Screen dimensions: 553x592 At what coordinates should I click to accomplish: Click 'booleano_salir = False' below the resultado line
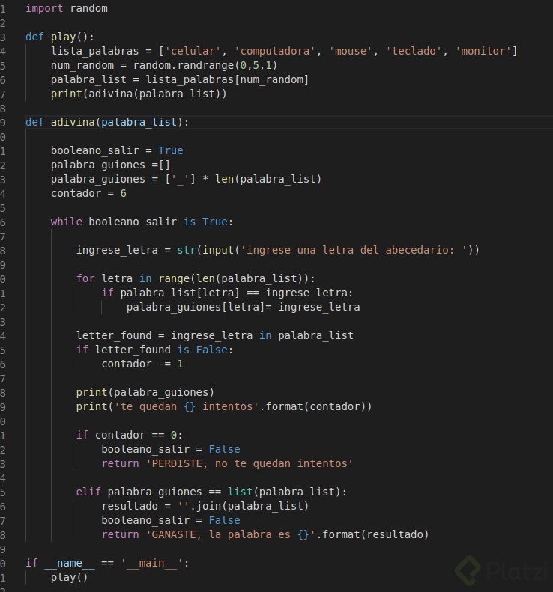click(171, 520)
